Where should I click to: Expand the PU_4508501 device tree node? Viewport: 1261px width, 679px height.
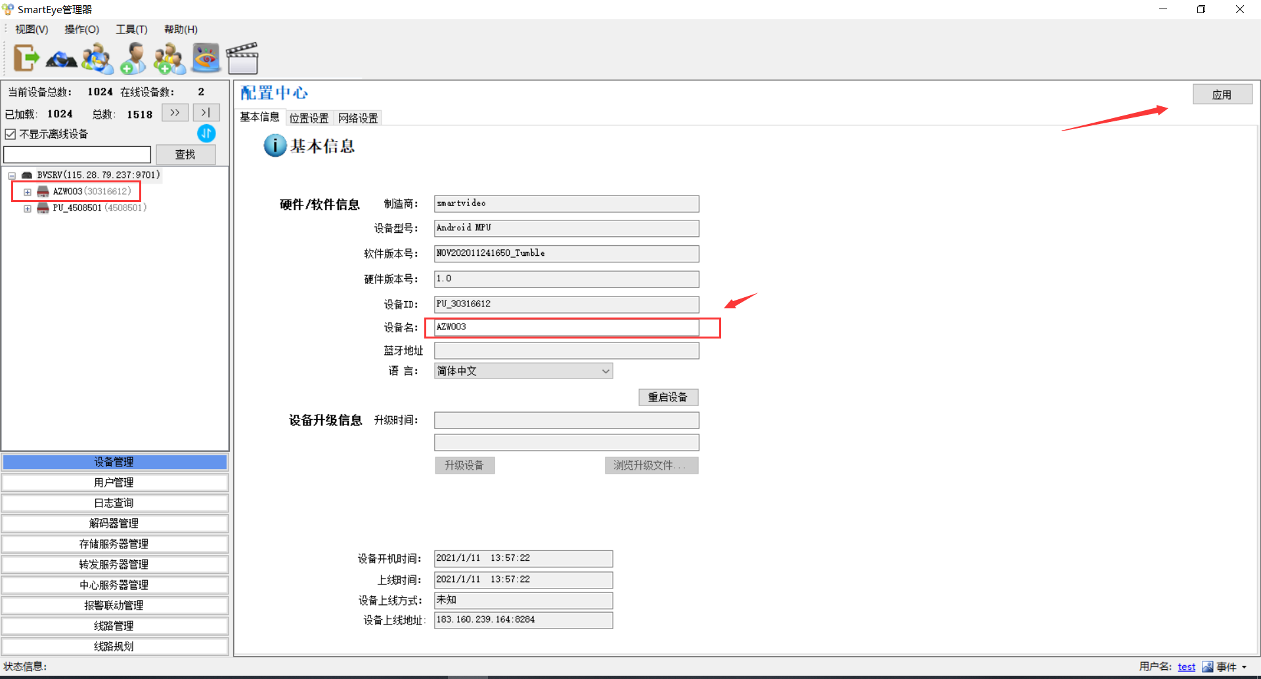[28, 209]
